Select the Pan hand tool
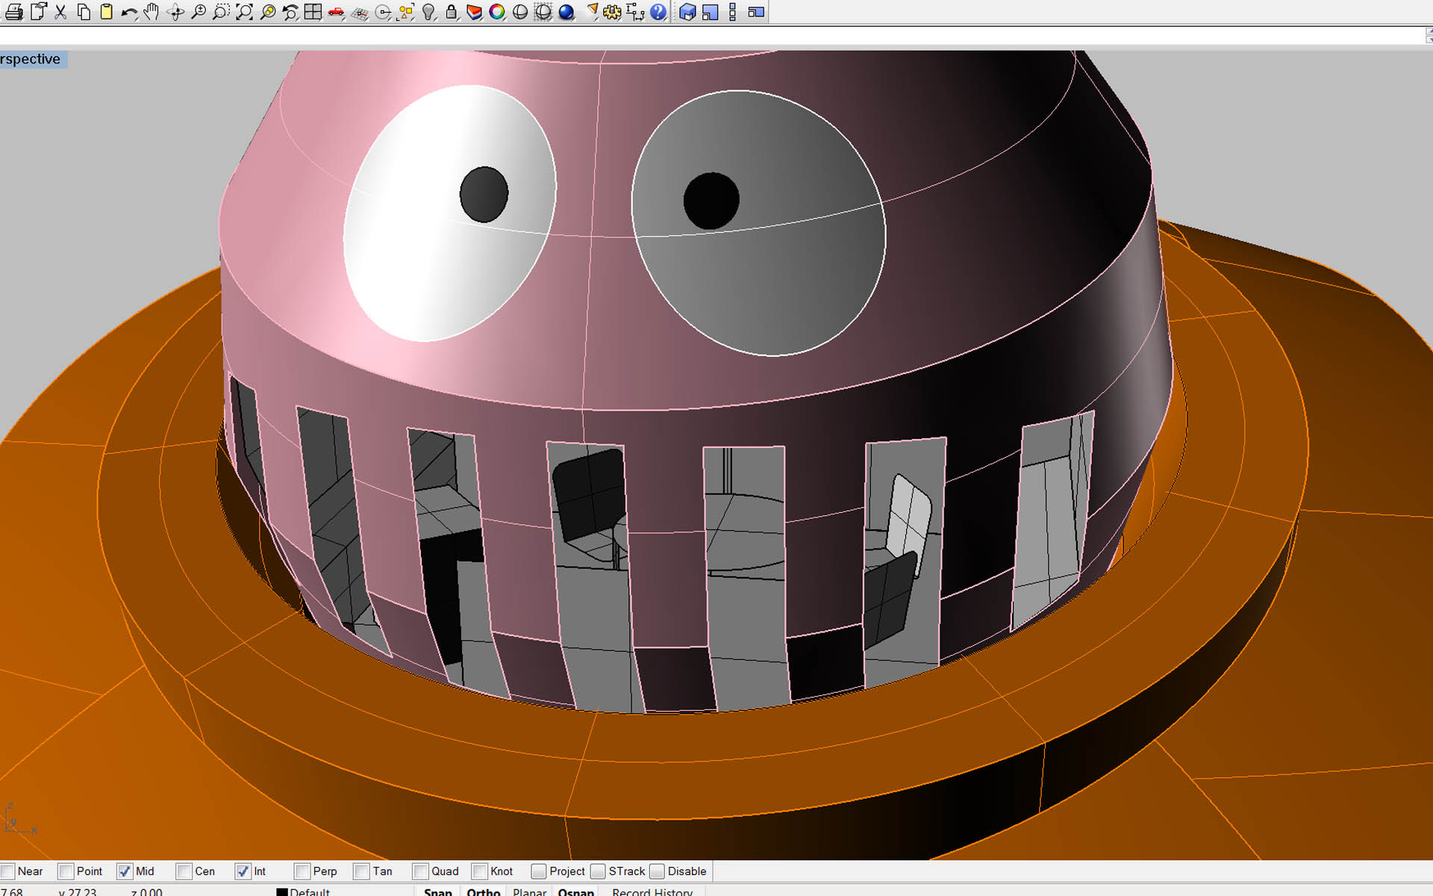Screen dimensions: 1433x896 click(152, 12)
